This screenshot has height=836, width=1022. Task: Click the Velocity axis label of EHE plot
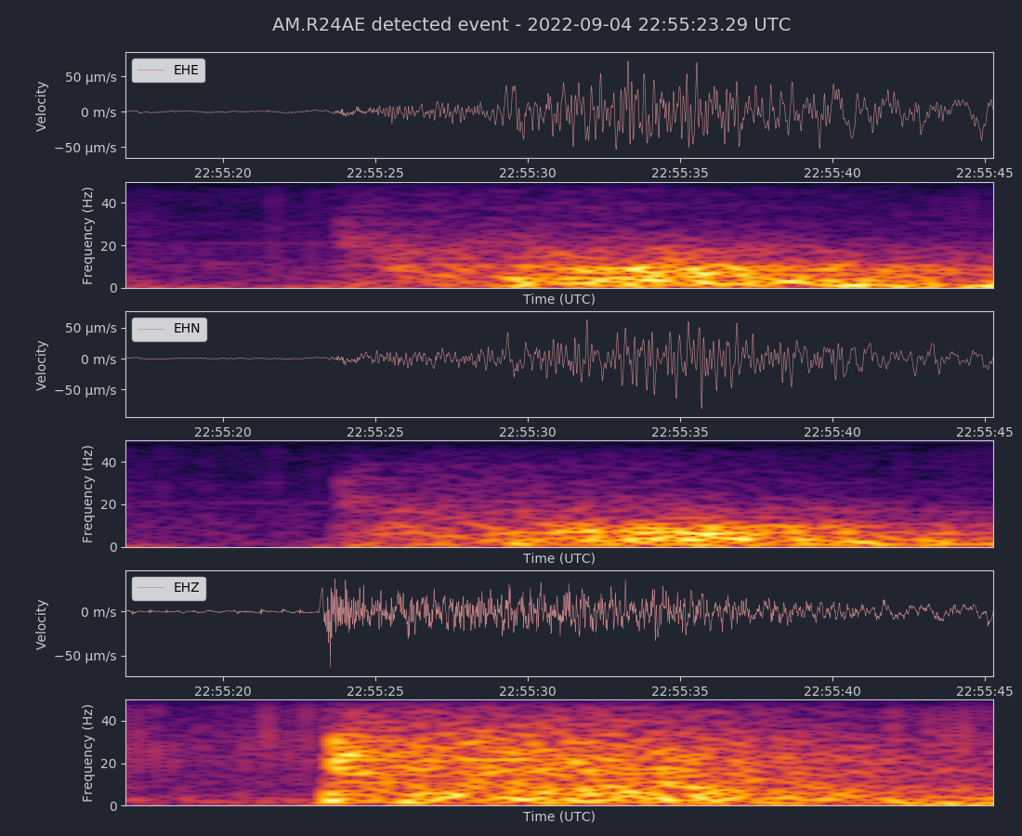(x=42, y=106)
